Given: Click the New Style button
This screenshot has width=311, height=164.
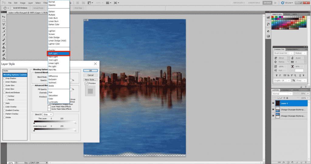Looking at the screenshot, I should [91, 80].
